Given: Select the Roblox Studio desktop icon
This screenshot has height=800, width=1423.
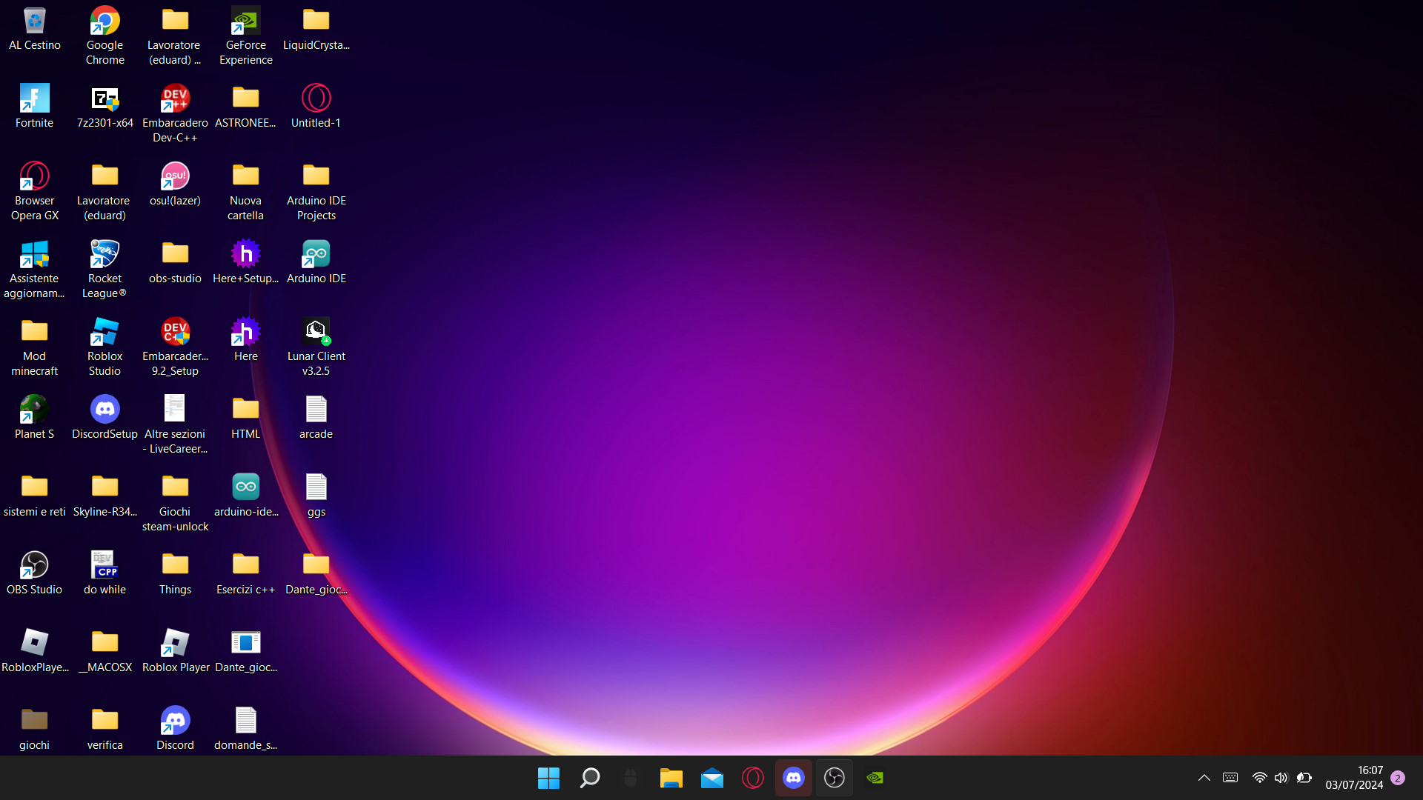Looking at the screenshot, I should click(x=105, y=333).
